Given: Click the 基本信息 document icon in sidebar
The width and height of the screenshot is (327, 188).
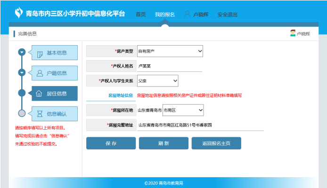Looking at the screenshot, I should (x=40, y=53).
